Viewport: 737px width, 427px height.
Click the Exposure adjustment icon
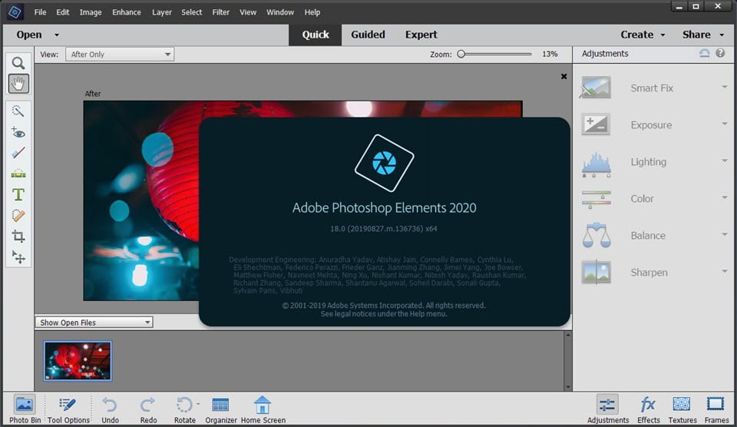pos(596,124)
